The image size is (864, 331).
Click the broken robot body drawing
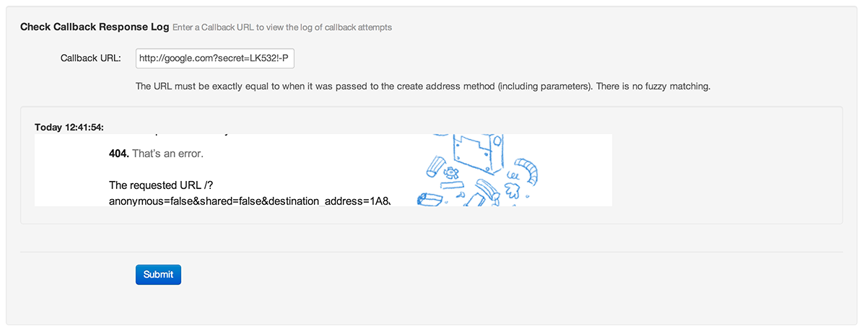coord(479,154)
